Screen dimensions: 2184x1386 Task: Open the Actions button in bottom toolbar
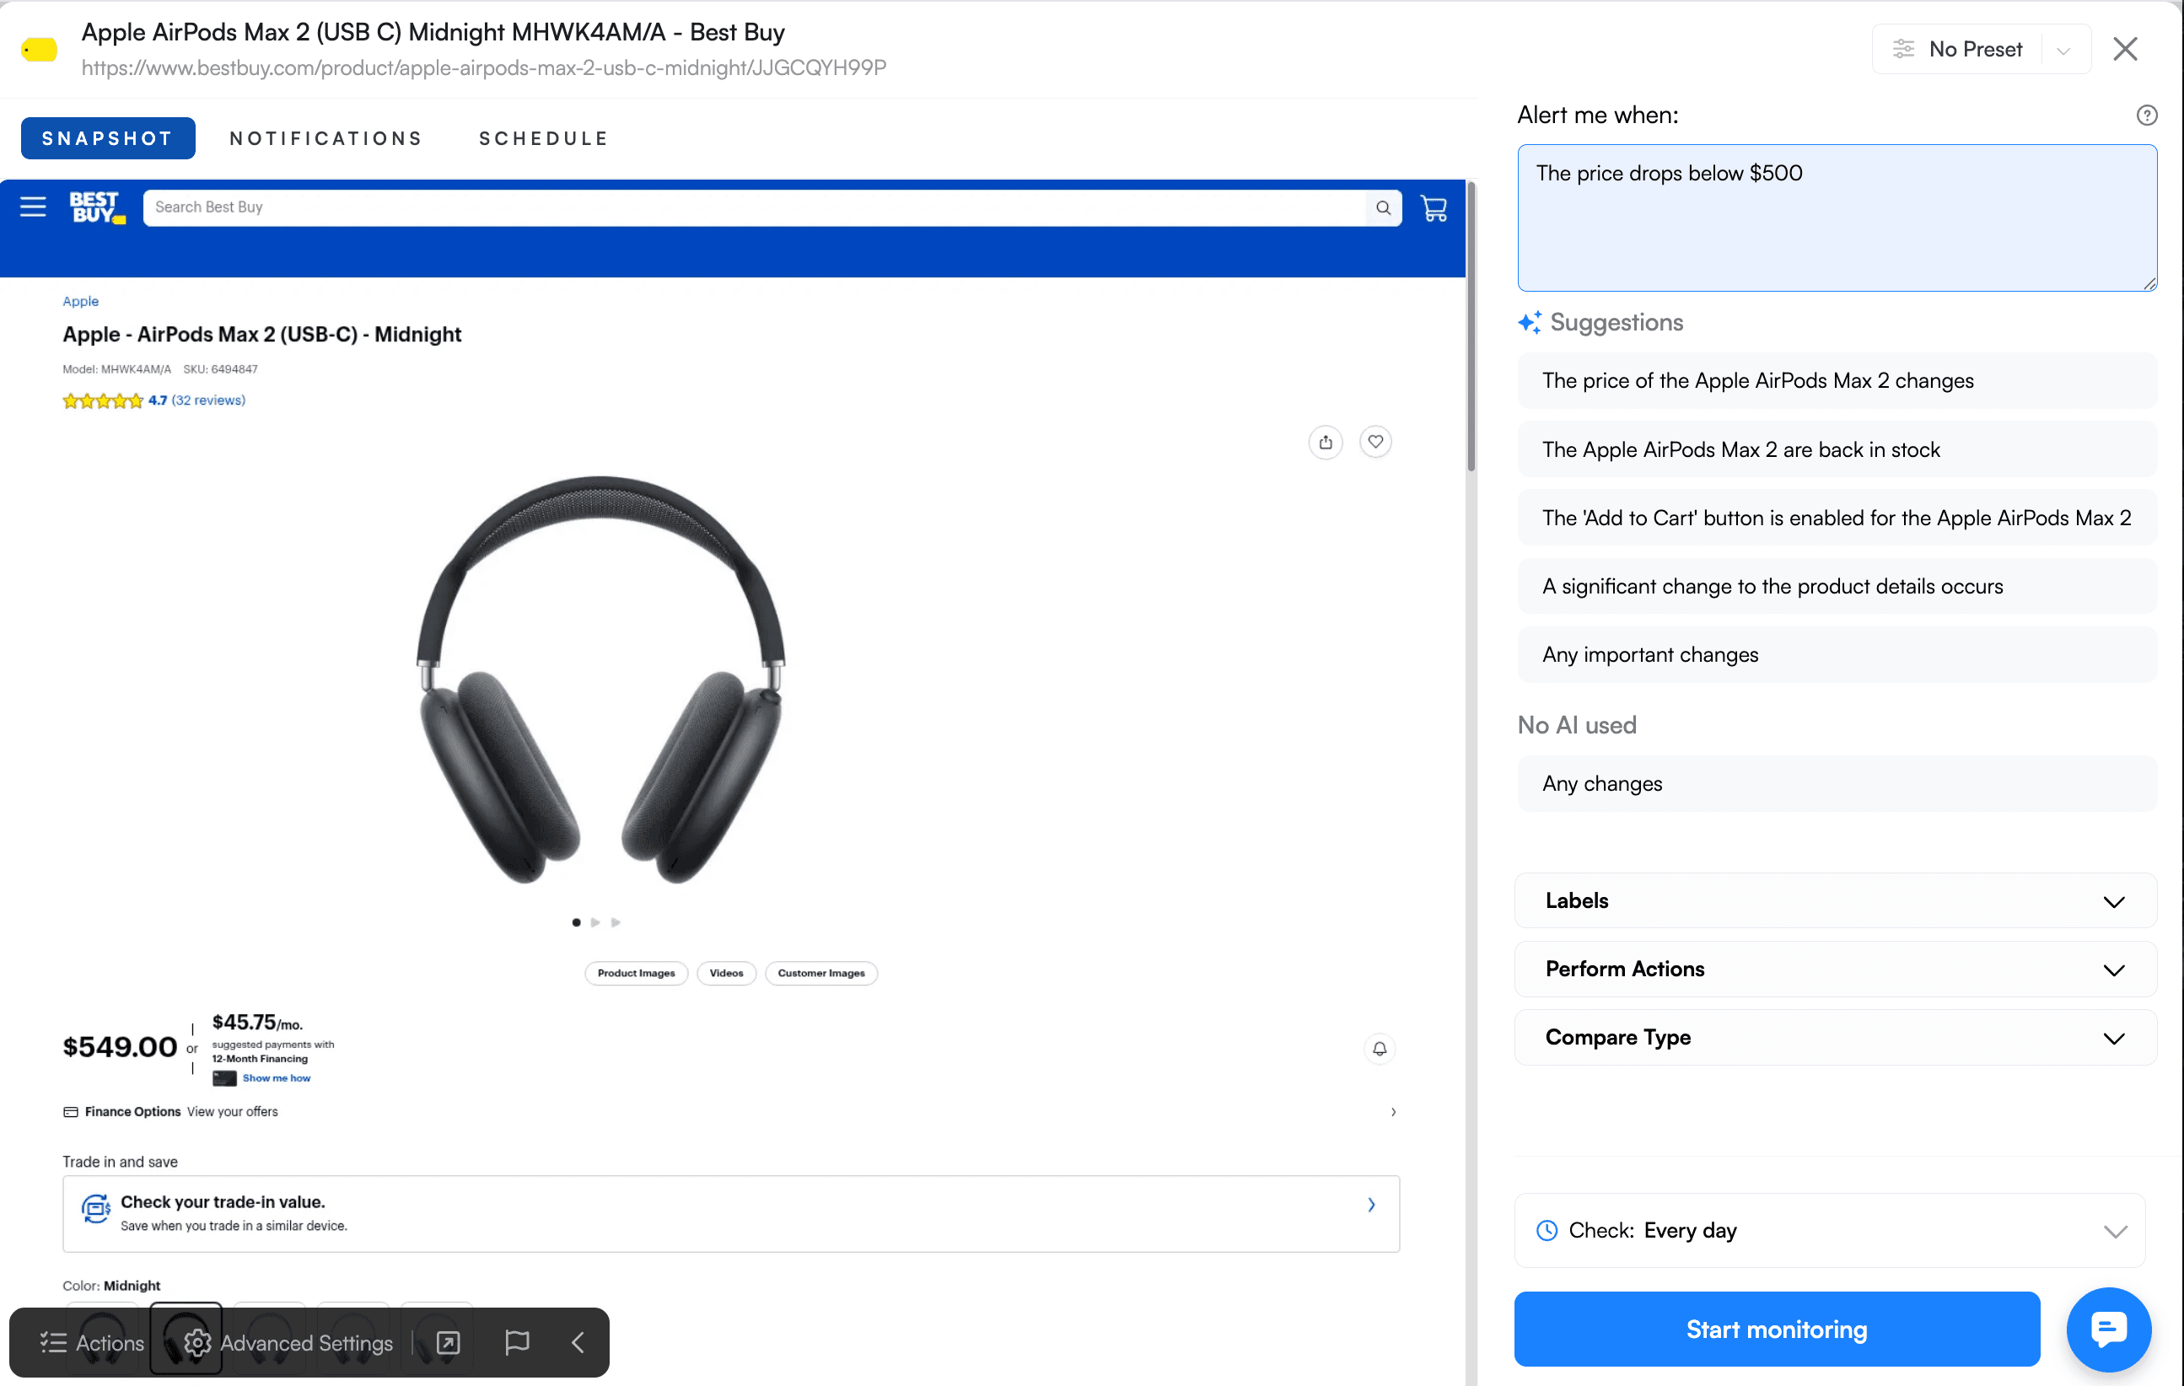tap(92, 1342)
